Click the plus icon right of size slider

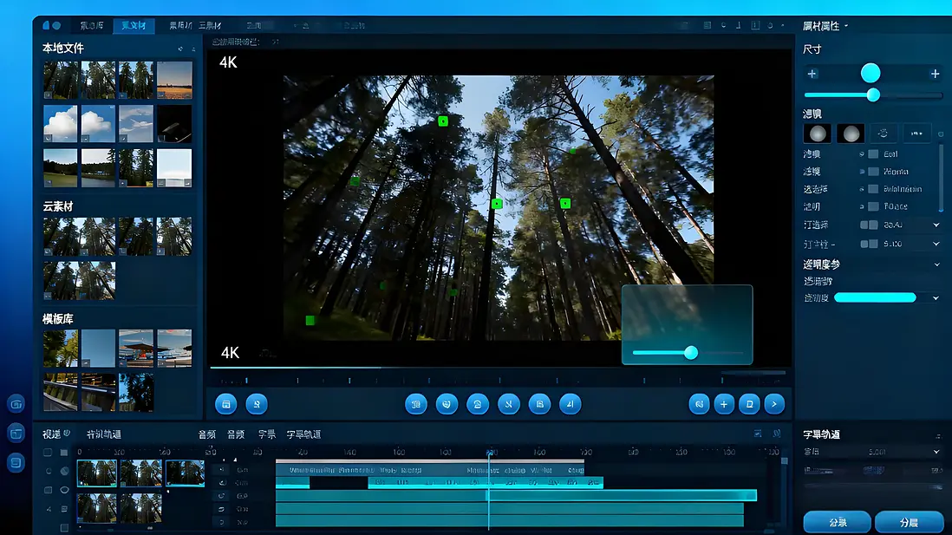(x=935, y=74)
